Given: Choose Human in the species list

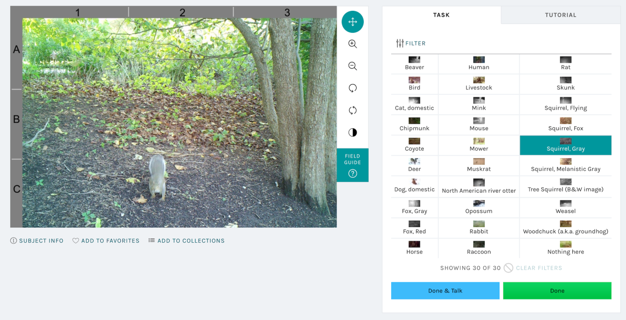Looking at the screenshot, I should [479, 64].
